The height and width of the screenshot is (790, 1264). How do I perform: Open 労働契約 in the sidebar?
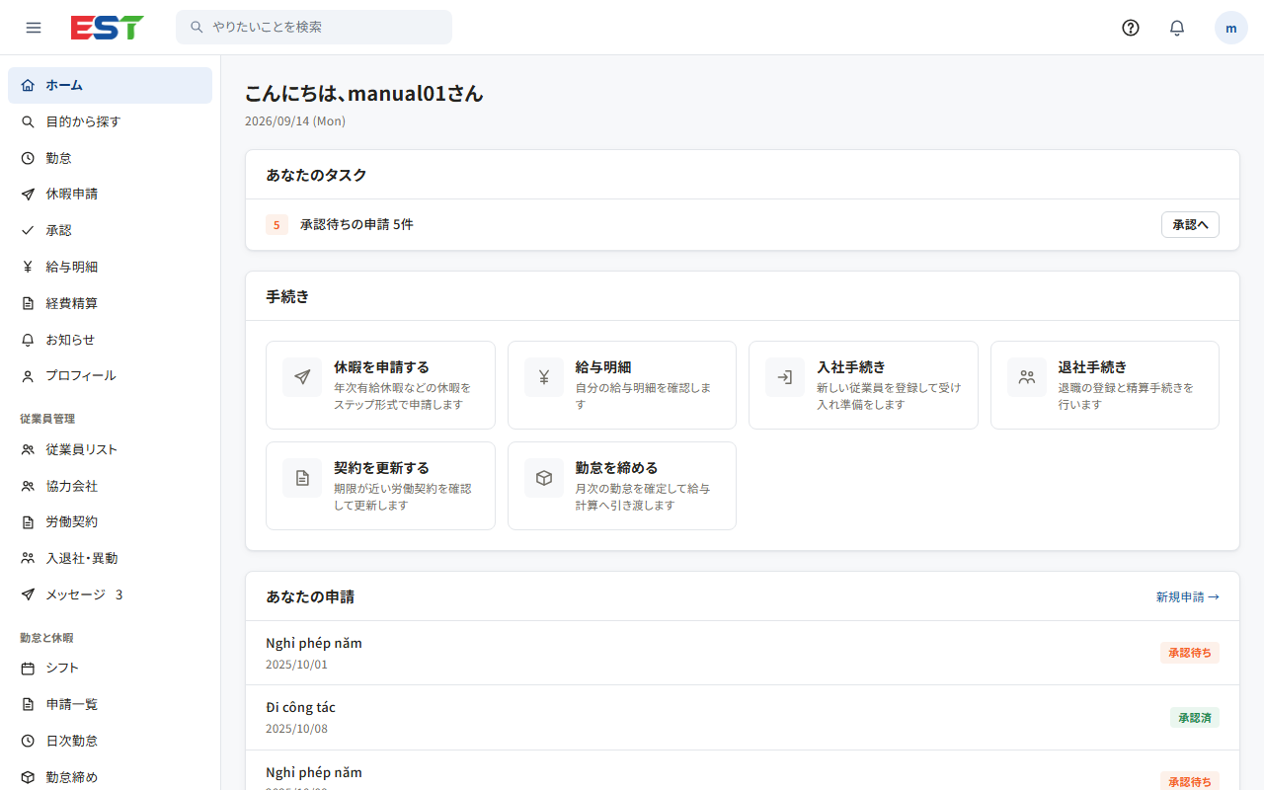point(110,521)
